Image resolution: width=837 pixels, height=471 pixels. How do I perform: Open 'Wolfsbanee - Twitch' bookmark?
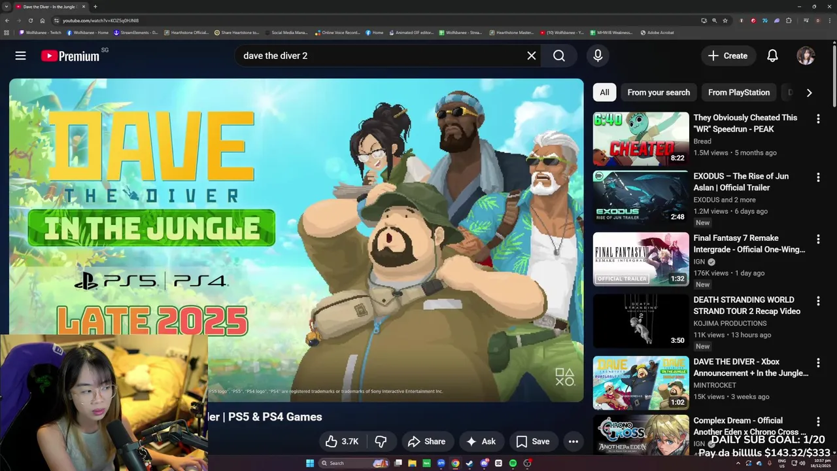coord(40,32)
